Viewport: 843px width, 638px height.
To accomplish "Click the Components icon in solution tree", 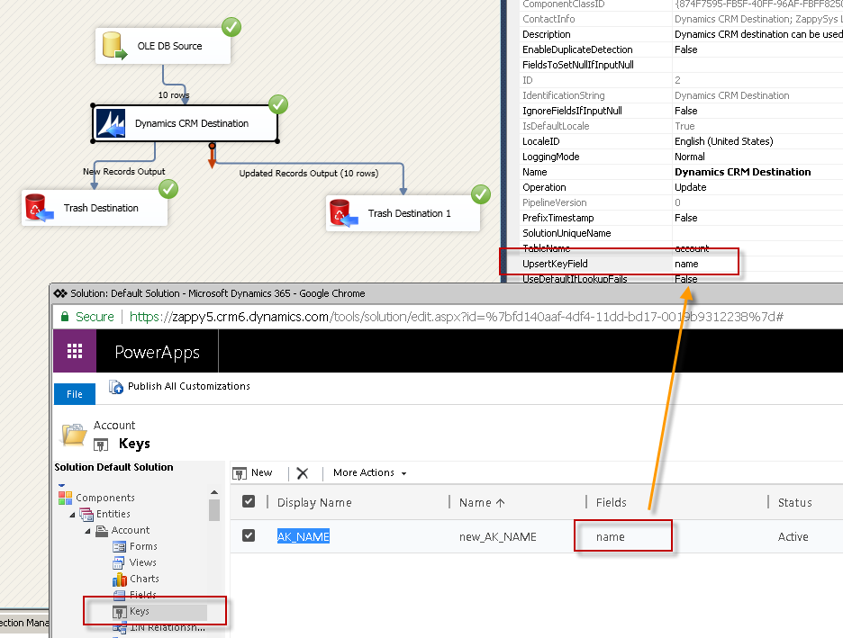I will [65, 498].
